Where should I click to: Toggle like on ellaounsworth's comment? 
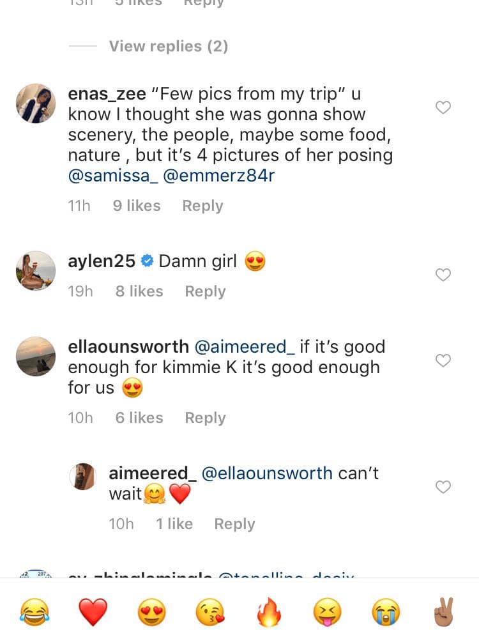tap(443, 360)
